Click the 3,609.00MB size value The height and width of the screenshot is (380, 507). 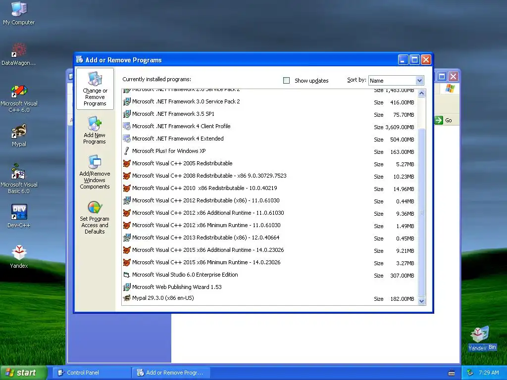click(x=400, y=127)
